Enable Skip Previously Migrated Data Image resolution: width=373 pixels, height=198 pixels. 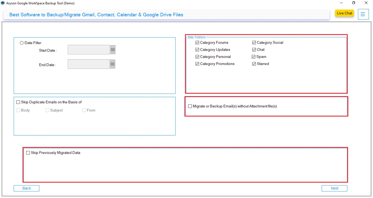pos(28,153)
